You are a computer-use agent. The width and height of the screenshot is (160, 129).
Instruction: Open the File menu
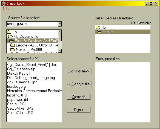(6, 9)
